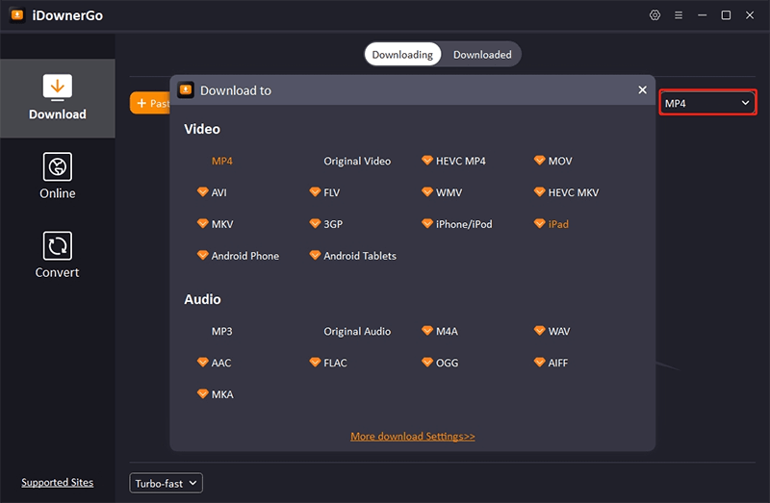The height and width of the screenshot is (503, 770).
Task: Click premium diamond icon beside MOV
Action: (x=539, y=160)
